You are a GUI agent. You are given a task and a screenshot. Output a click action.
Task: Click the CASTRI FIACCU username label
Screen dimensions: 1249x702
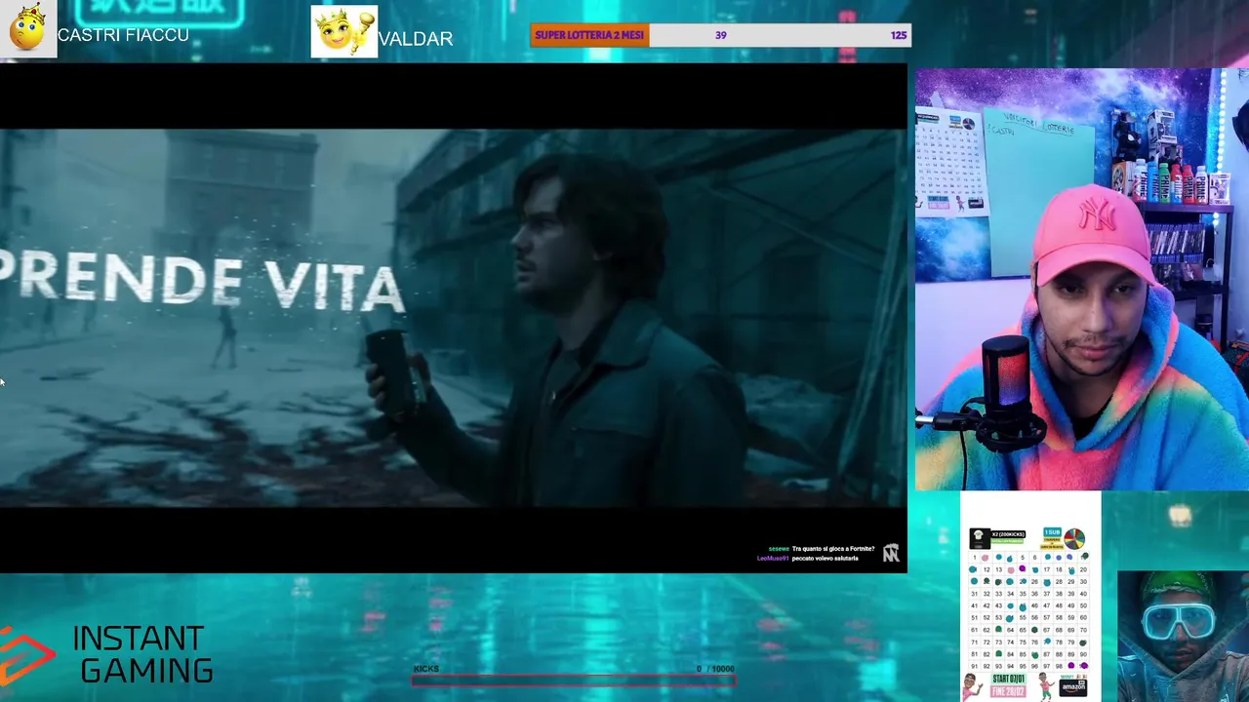coord(123,35)
